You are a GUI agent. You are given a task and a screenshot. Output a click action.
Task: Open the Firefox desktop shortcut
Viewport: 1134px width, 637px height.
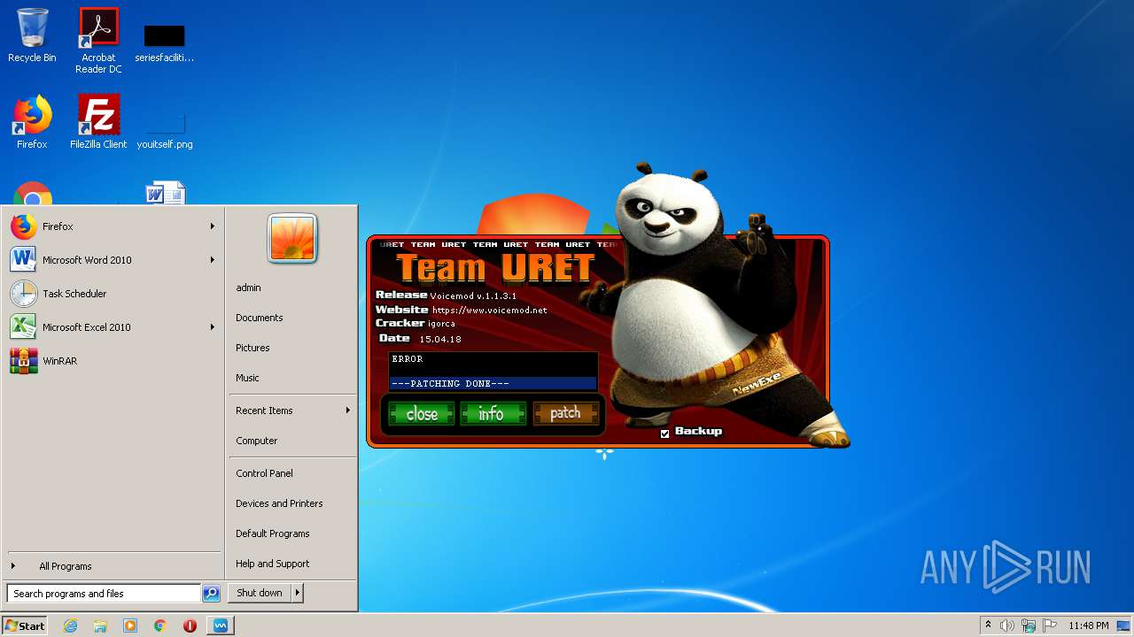point(32,122)
